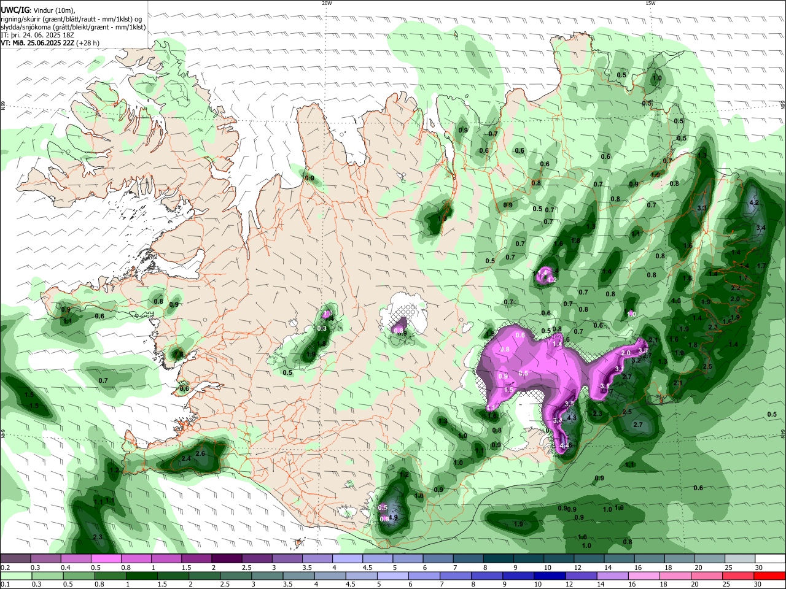This screenshot has width=786, height=589.
Task: Click the 'UWC/IG' title text
Action: point(15,10)
